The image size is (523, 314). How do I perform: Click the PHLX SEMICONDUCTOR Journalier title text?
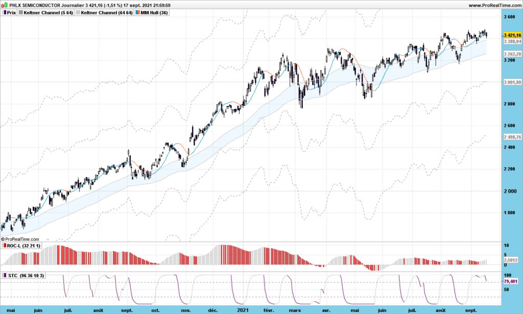(46, 5)
